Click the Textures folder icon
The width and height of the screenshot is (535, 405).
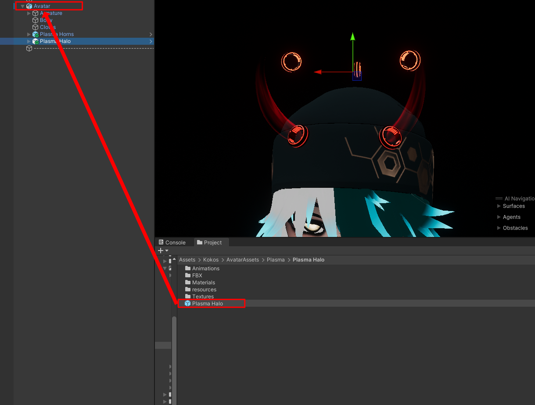pos(188,297)
